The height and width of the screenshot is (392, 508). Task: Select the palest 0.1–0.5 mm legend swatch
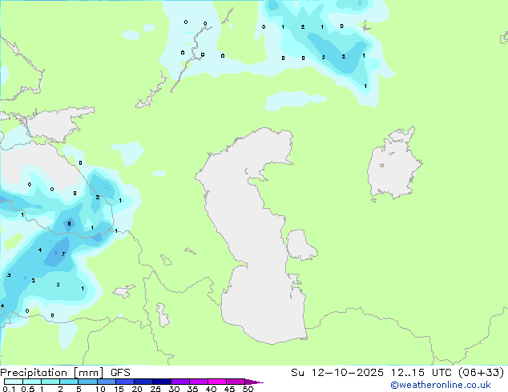(x=14, y=382)
